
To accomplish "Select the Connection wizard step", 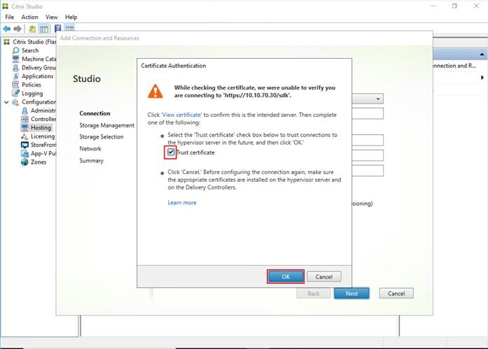I will (95, 113).
